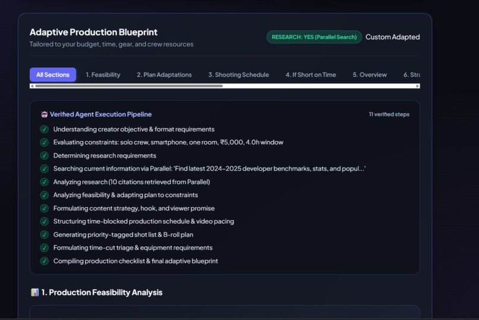Go to 4. If Short on Time tab
Image resolution: width=479 pixels, height=320 pixels.
click(311, 75)
